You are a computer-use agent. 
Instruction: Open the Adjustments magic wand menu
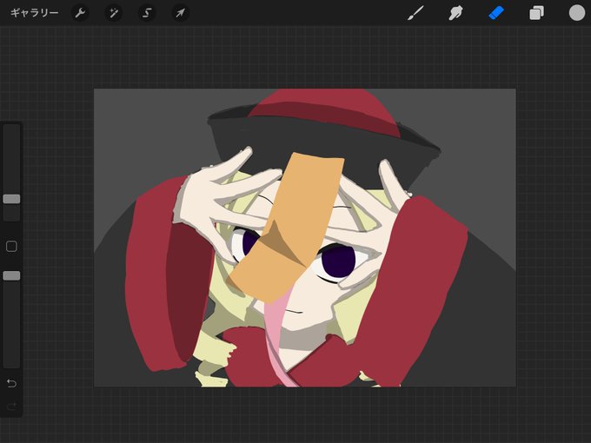coord(113,13)
